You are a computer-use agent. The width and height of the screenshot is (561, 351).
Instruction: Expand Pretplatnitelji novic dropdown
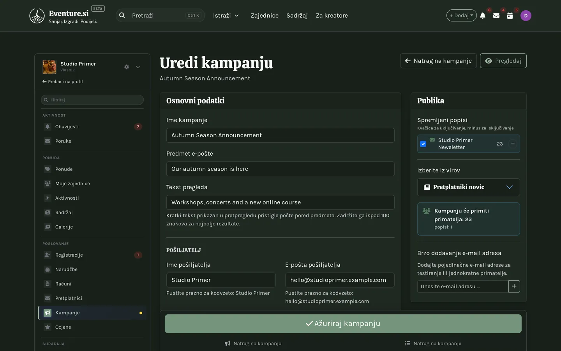[x=469, y=187]
